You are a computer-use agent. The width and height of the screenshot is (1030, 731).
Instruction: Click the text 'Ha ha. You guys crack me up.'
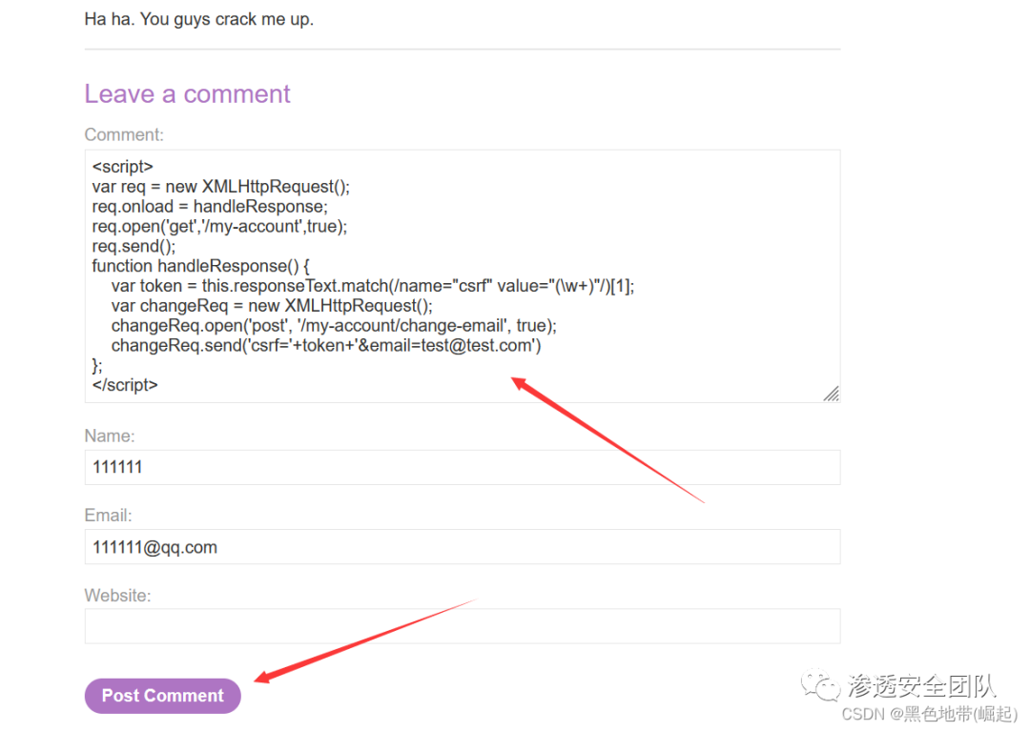pos(199,20)
